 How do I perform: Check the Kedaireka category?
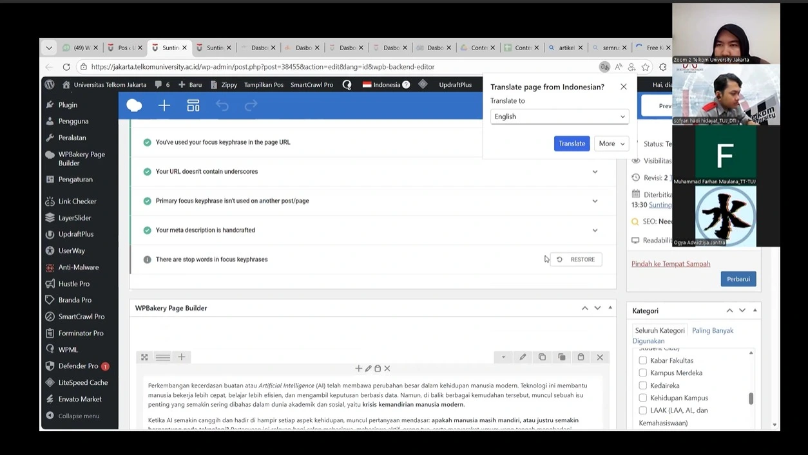coord(642,385)
